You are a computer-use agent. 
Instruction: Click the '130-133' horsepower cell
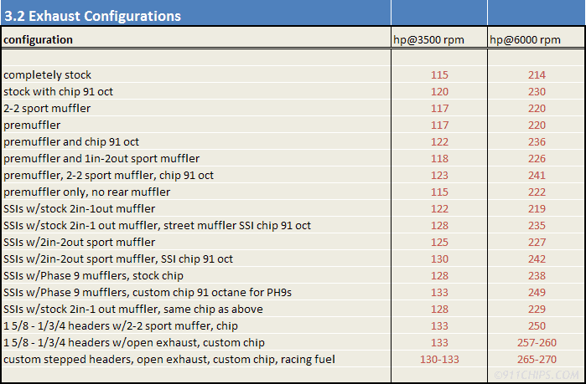tap(439, 359)
